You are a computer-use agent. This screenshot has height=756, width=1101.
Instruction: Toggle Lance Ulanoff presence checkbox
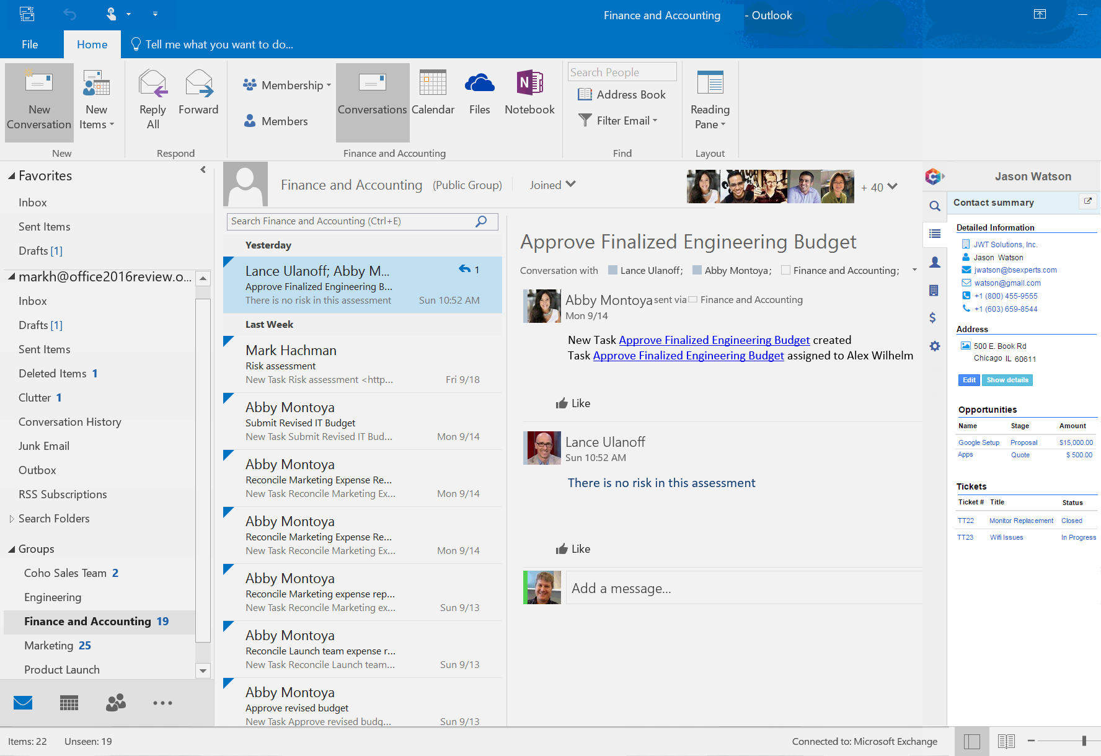point(612,270)
